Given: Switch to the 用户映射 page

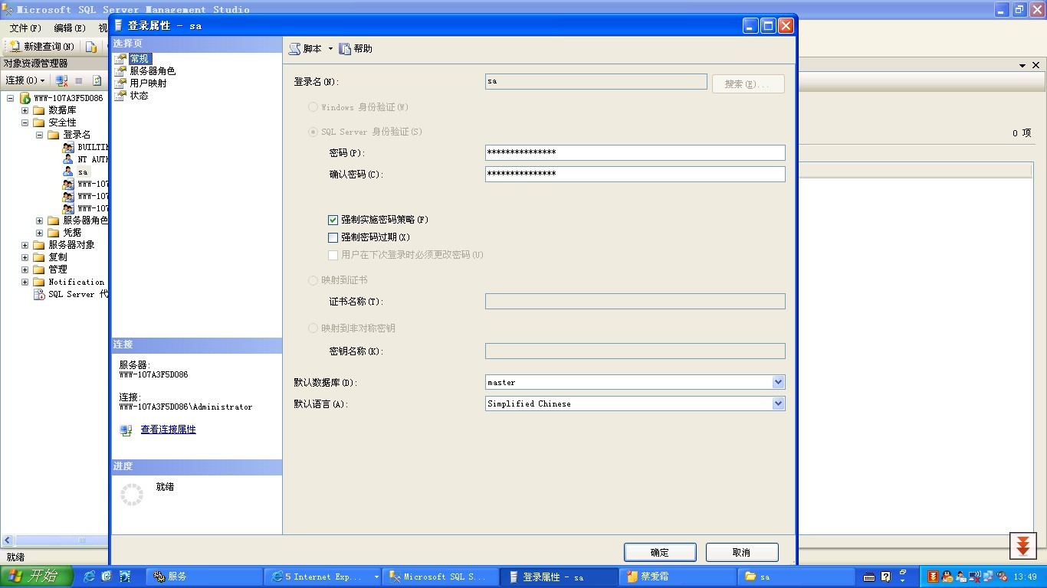Looking at the screenshot, I should pyautogui.click(x=148, y=83).
